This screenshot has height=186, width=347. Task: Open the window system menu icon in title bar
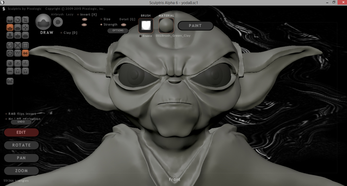click(3, 3)
